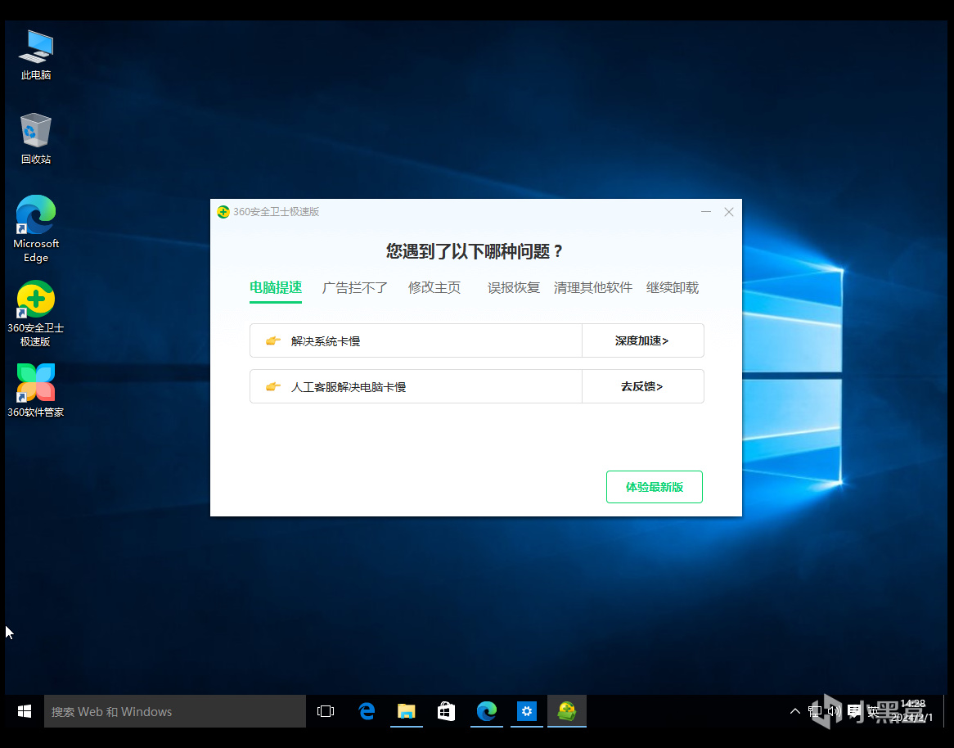954x748 pixels.
Task: Switch to the 广告拦不了 tab
Action: (355, 288)
